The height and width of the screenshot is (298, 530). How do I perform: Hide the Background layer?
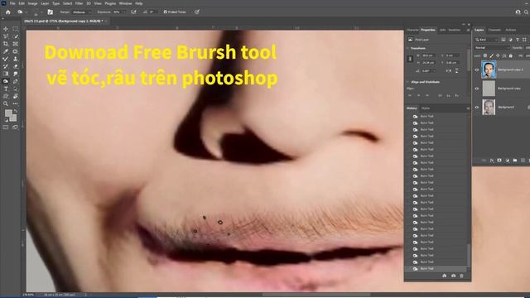click(477, 108)
